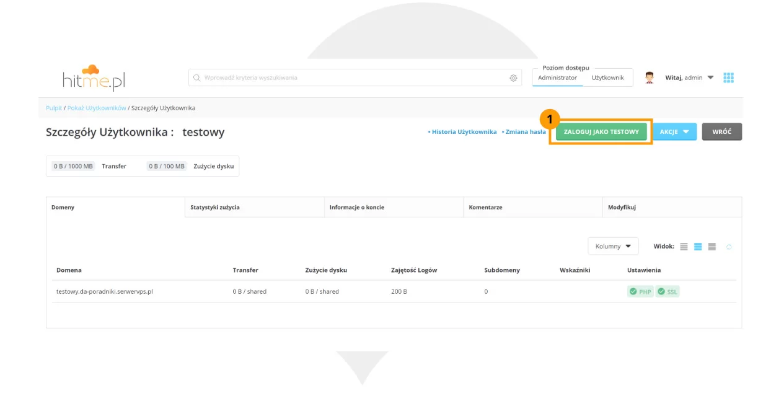Go to Pokaż Użytkowników breadcrumb
Image resolution: width=771 pixels, height=414 pixels.
(x=97, y=108)
